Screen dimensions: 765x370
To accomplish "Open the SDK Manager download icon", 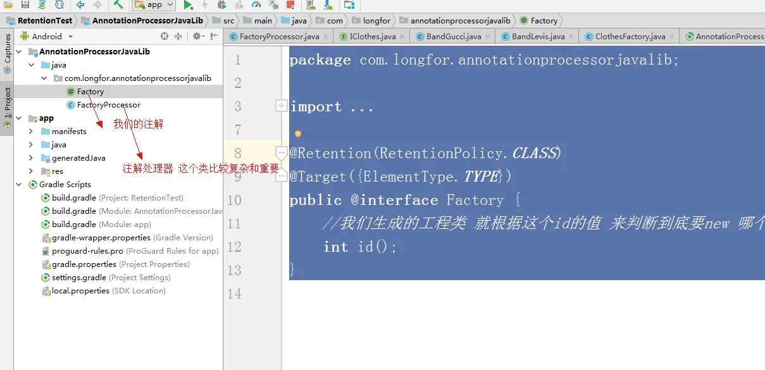I will [328, 5].
